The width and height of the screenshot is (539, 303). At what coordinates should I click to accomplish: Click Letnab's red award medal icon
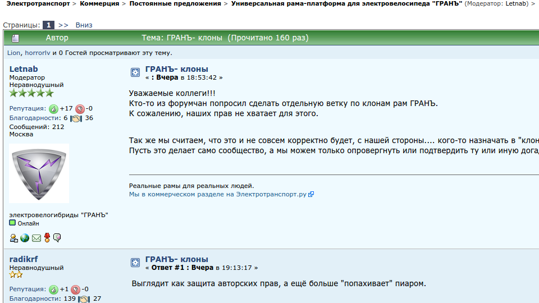pyautogui.click(x=47, y=238)
